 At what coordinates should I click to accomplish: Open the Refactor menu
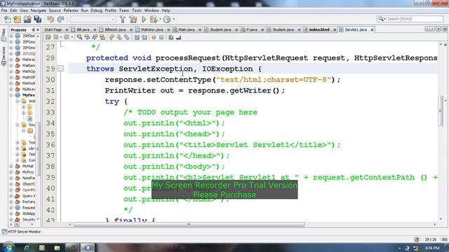point(71,10)
